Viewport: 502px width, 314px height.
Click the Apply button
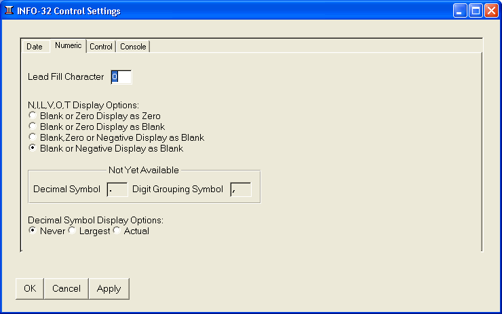click(109, 289)
